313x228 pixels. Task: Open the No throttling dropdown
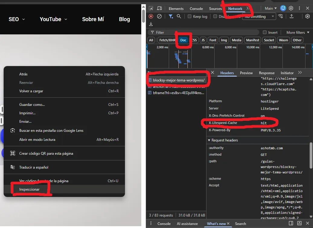tap(259, 16)
